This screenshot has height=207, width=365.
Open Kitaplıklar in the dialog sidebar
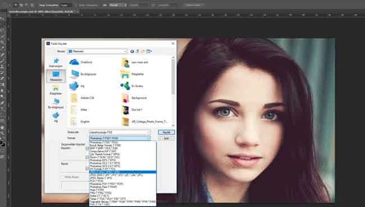[56, 90]
